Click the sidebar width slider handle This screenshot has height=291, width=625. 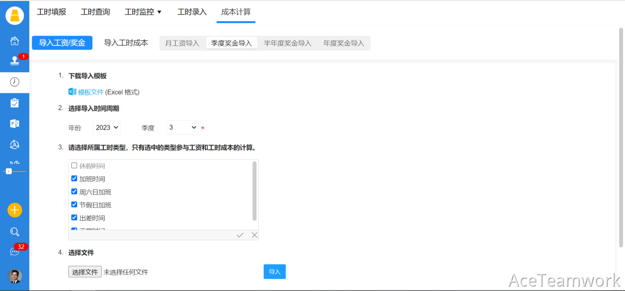pyautogui.click(x=9, y=171)
